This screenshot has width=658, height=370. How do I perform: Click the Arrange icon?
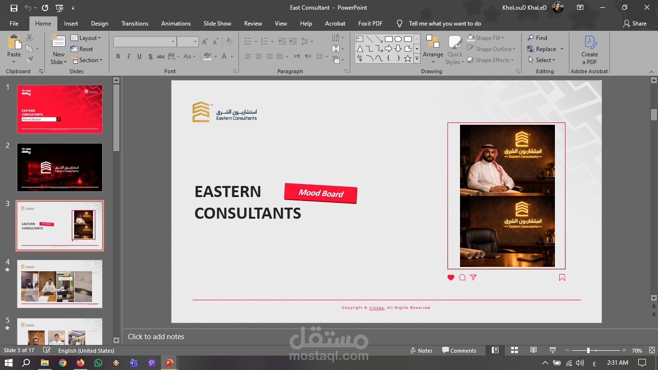pyautogui.click(x=433, y=42)
